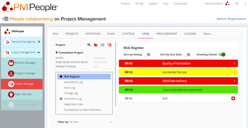Open the Assumption Log
The width and height of the screenshot is (248, 128).
click(x=73, y=82)
